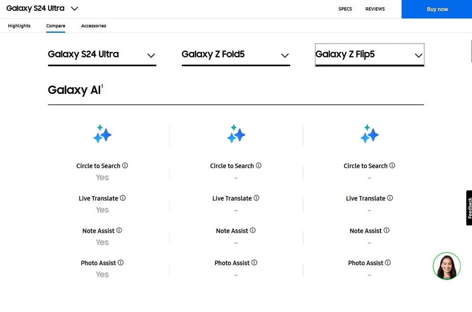Click the Yes value under S24 Ultra Photo Assist
This screenshot has width=472, height=312.
(x=102, y=275)
